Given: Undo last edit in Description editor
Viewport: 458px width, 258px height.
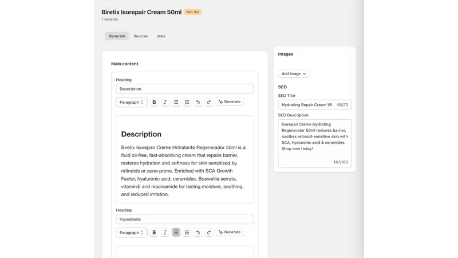Looking at the screenshot, I should coord(198,102).
